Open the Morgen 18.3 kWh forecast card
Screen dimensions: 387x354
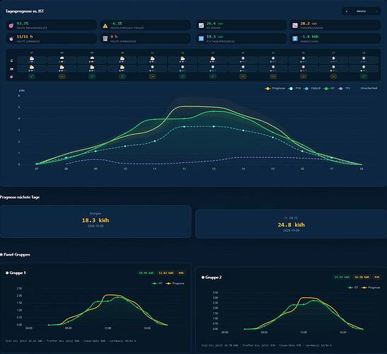pos(96,222)
